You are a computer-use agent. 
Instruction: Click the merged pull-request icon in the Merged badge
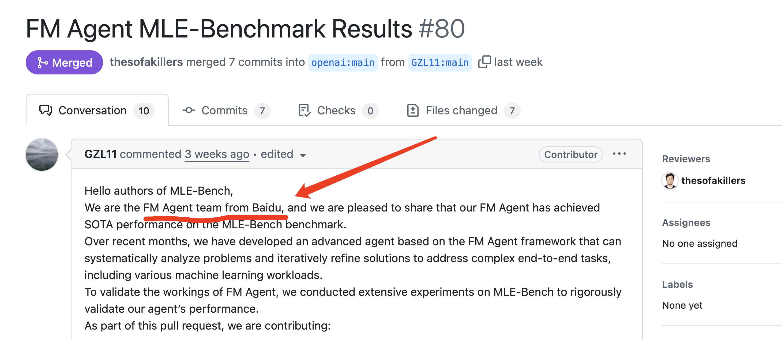point(43,63)
